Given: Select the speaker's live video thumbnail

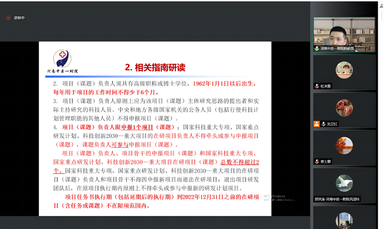Looking at the screenshot, I should (x=344, y=34).
